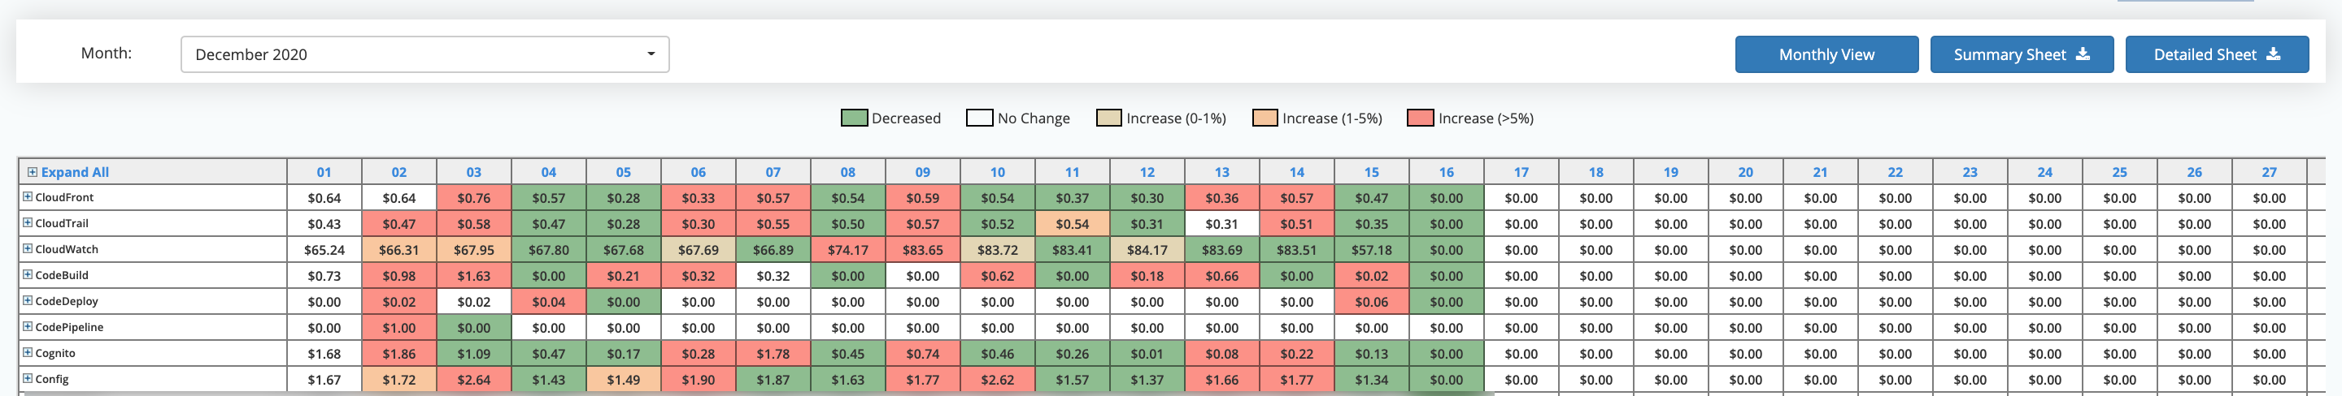Click the Expand All plus icon
Screen dimensions: 2342x396
[x=32, y=172]
